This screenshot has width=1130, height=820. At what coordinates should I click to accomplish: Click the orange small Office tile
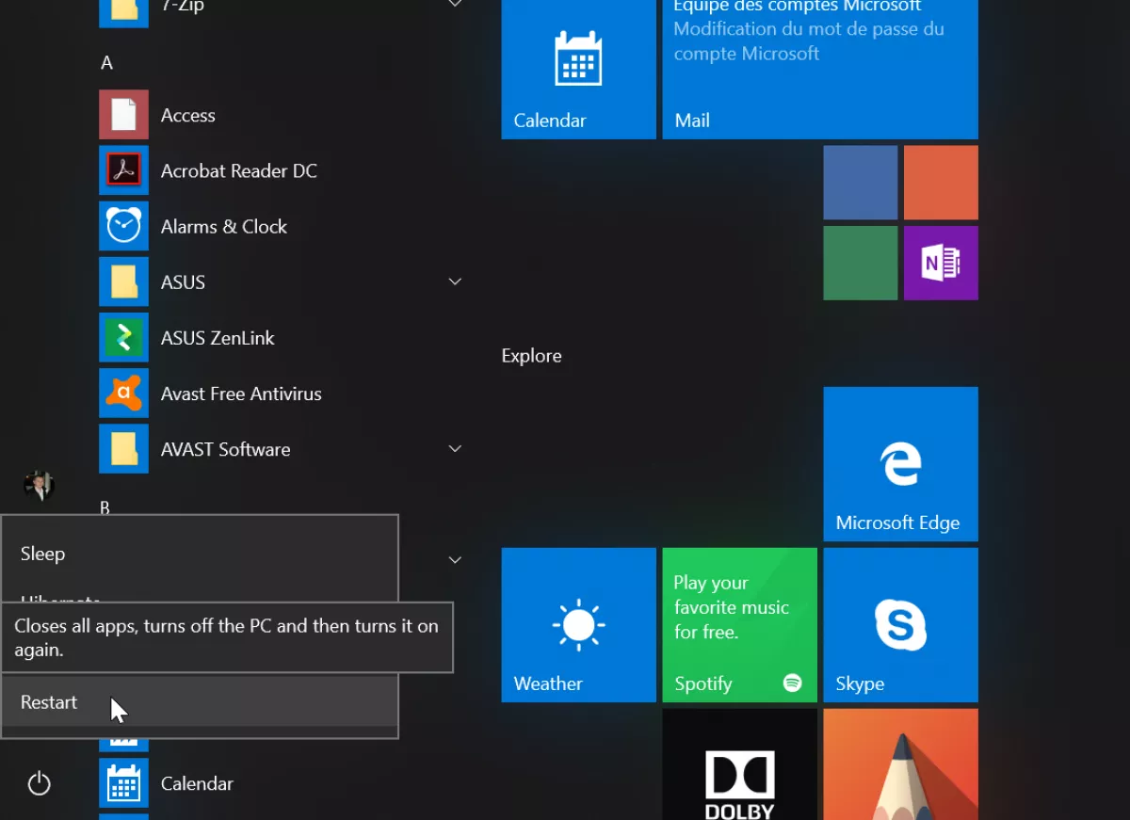point(941,183)
